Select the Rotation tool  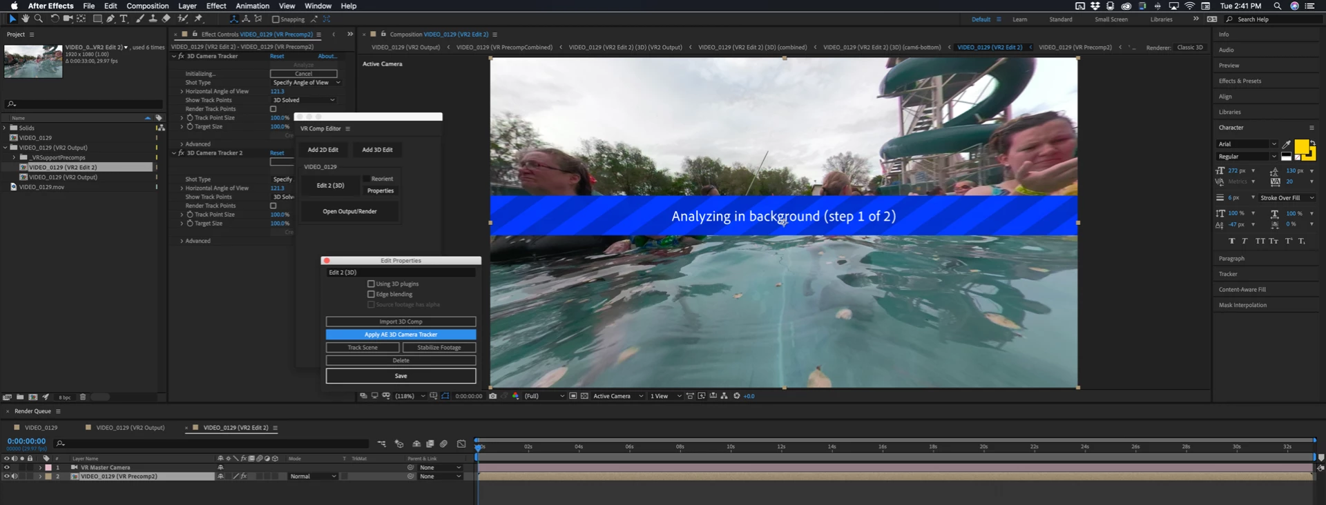55,19
